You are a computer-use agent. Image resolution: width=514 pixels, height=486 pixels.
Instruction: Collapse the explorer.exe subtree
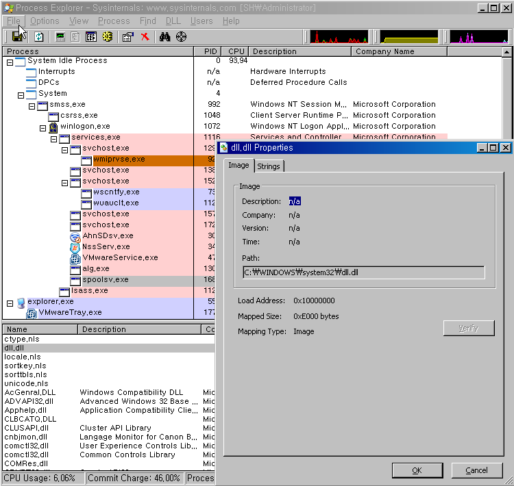(x=10, y=303)
